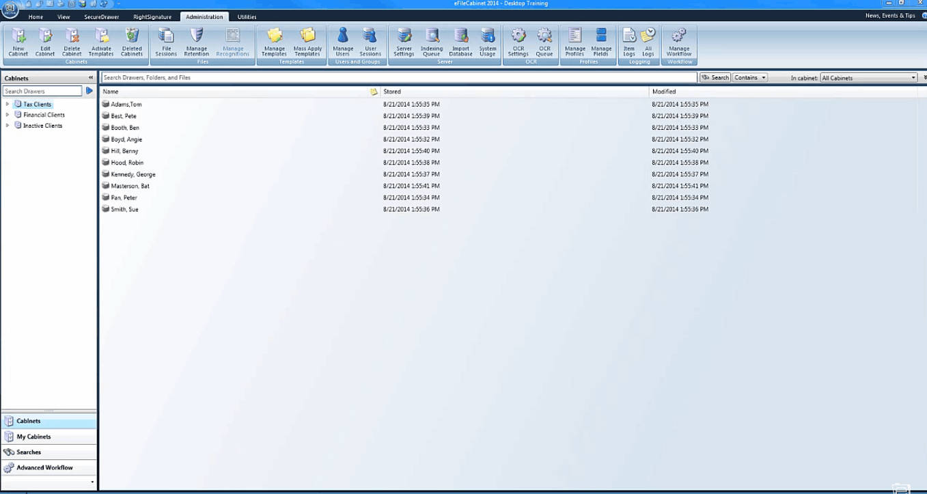Open Server Settings
This screenshot has height=494, width=927.
404,42
